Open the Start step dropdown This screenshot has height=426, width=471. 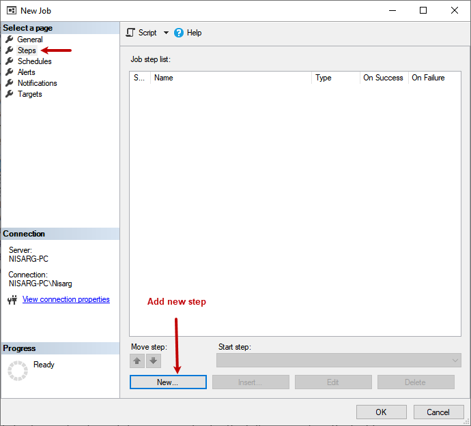[339, 361]
